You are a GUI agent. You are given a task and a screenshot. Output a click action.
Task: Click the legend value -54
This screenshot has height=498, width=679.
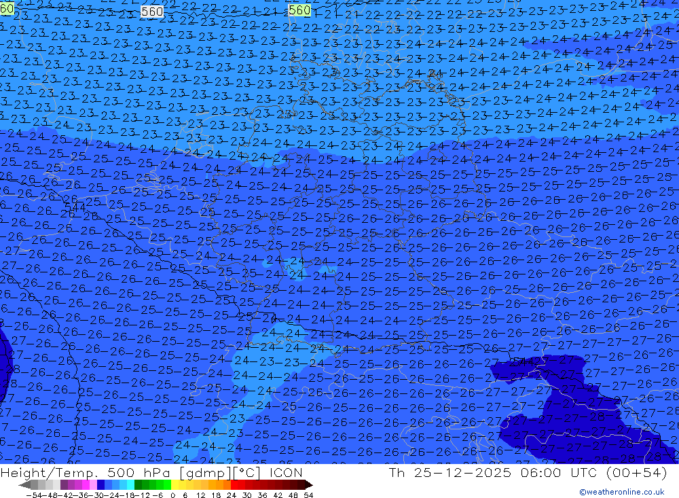pyautogui.click(x=34, y=495)
